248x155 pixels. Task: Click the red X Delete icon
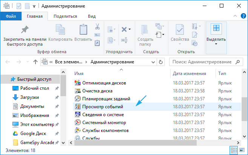coord(124,29)
